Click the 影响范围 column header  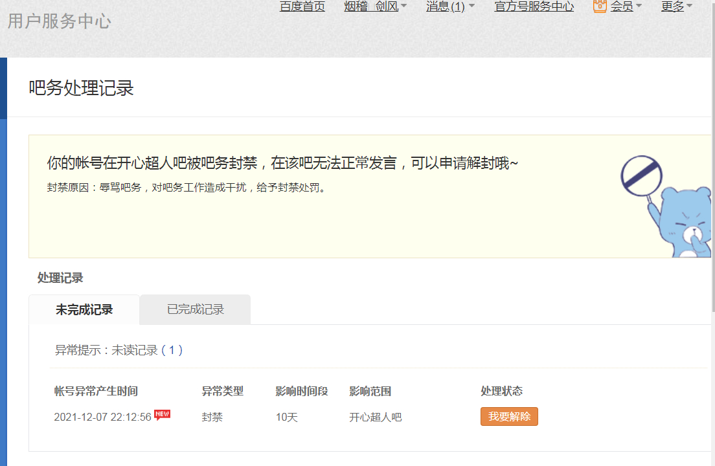coord(370,391)
